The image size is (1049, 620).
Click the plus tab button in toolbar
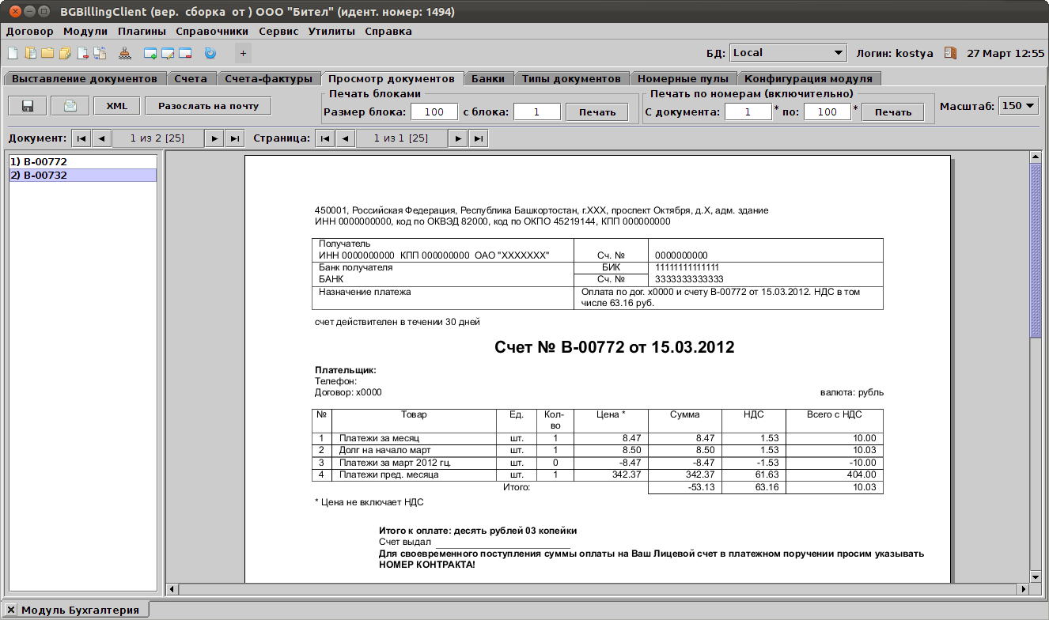click(x=243, y=54)
